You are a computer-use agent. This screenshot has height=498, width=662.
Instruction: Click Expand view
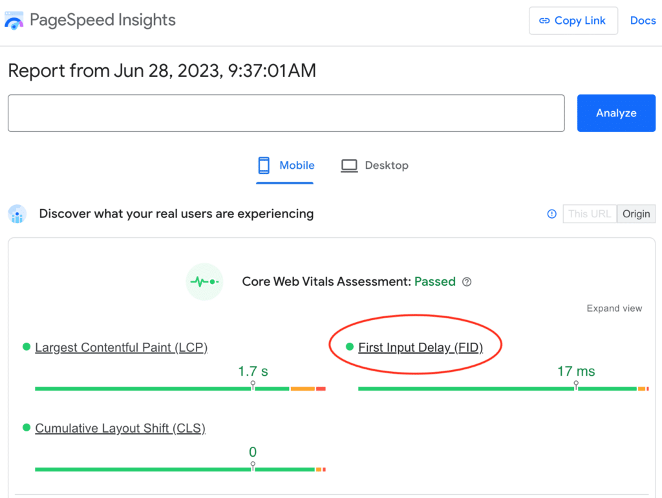tap(614, 309)
